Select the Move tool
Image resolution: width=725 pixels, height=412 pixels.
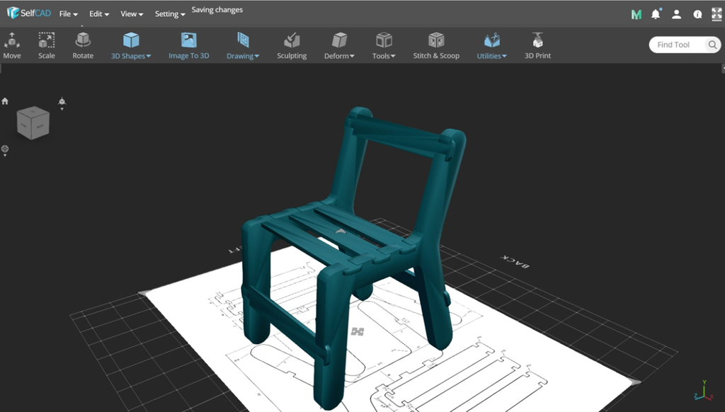click(11, 44)
